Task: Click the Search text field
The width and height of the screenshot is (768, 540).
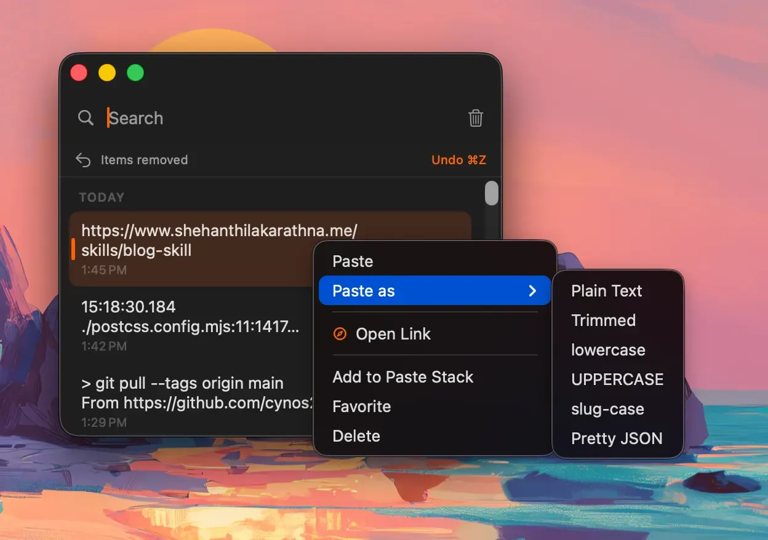Action: pyautogui.click(x=283, y=118)
